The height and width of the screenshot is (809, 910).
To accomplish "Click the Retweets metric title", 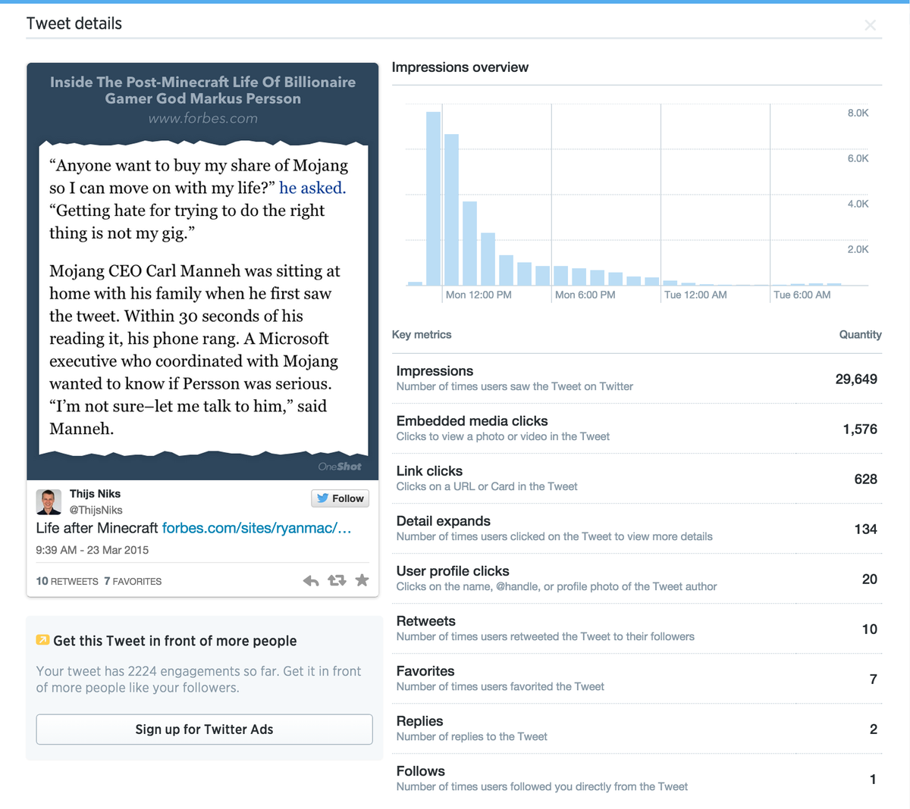I will [426, 621].
